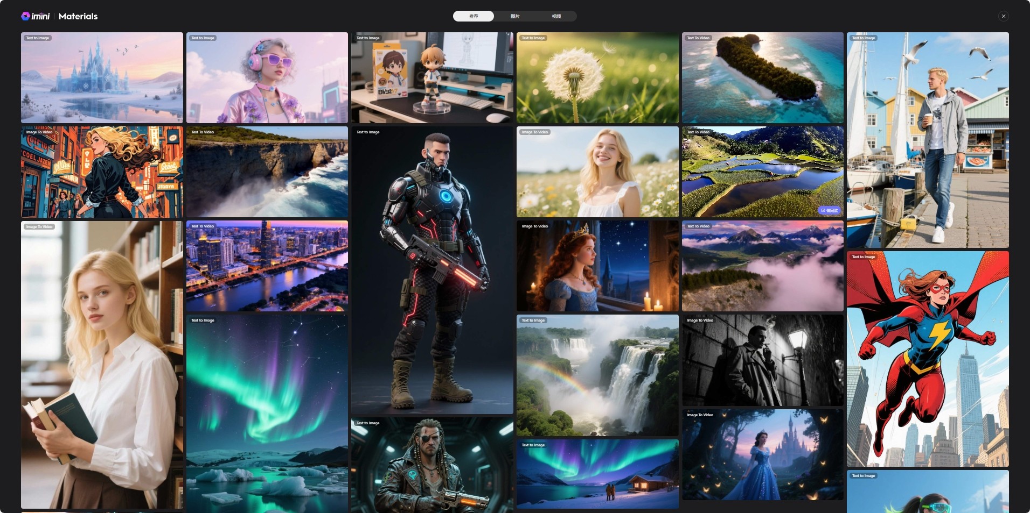Select the chibi figurine on desk image
Viewport: 1030px width, 513px height.
click(432, 77)
